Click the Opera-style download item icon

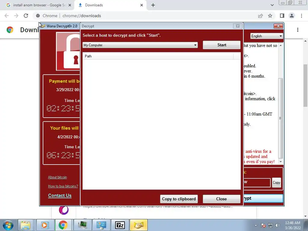64,210
